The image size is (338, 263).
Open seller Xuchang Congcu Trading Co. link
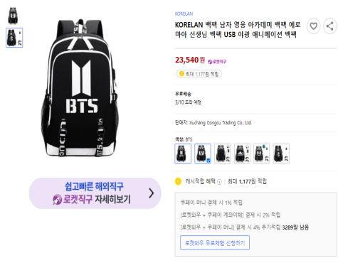point(221,123)
